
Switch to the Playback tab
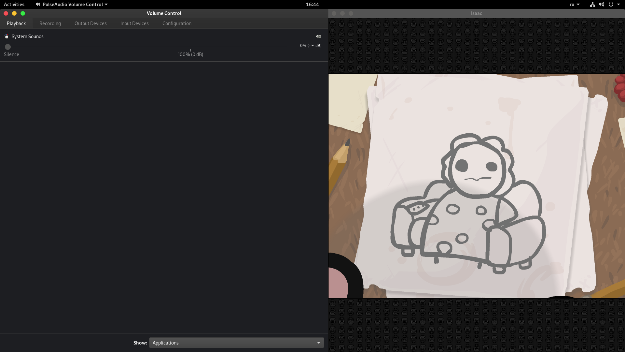pos(16,23)
